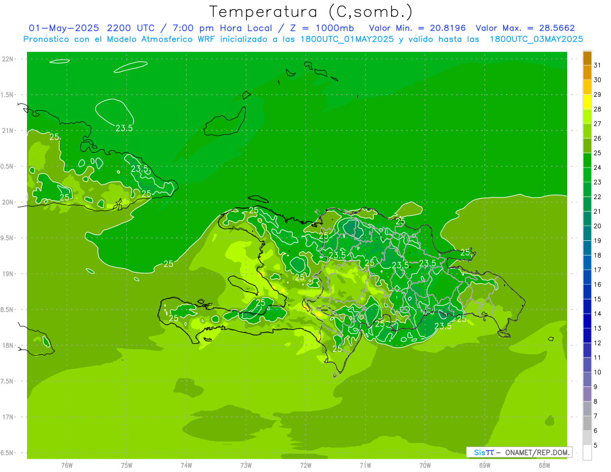Click the '69W' longitude label
This screenshot has width=611, height=472.
485,465
